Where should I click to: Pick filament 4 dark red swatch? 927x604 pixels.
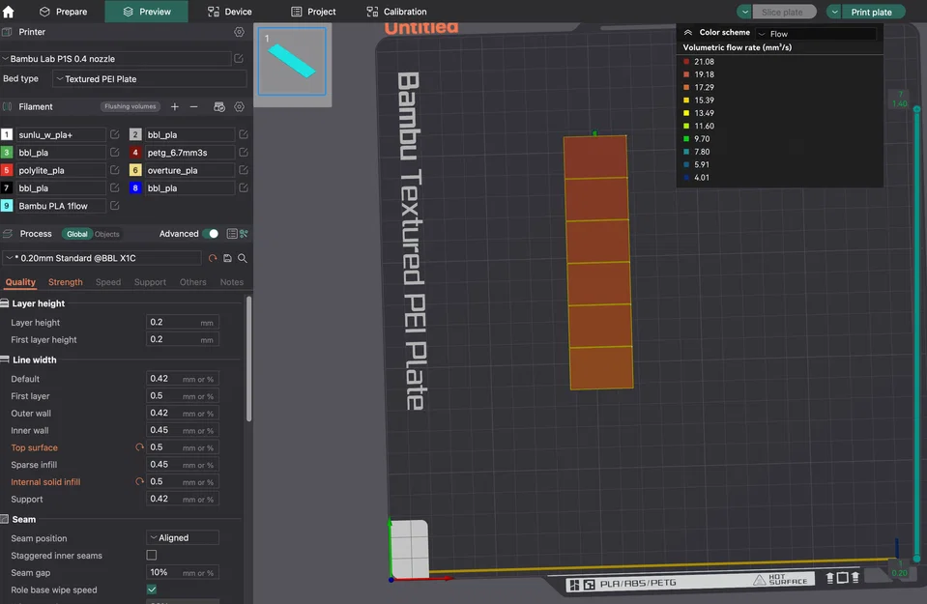click(135, 153)
